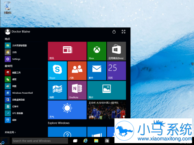The height and width of the screenshot is (145, 194).
Task: Click the power button in Start menu
Action: tap(114, 32)
